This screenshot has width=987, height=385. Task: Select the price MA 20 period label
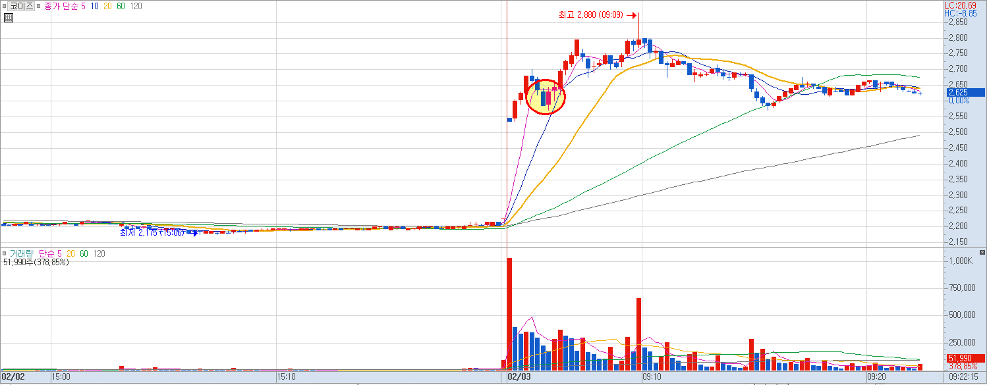tap(108, 6)
